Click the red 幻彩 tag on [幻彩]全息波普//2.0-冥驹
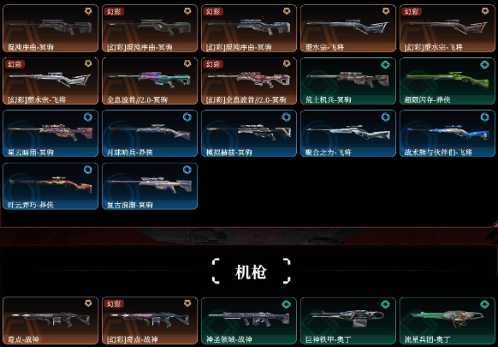The height and width of the screenshot is (347, 498). [213, 64]
